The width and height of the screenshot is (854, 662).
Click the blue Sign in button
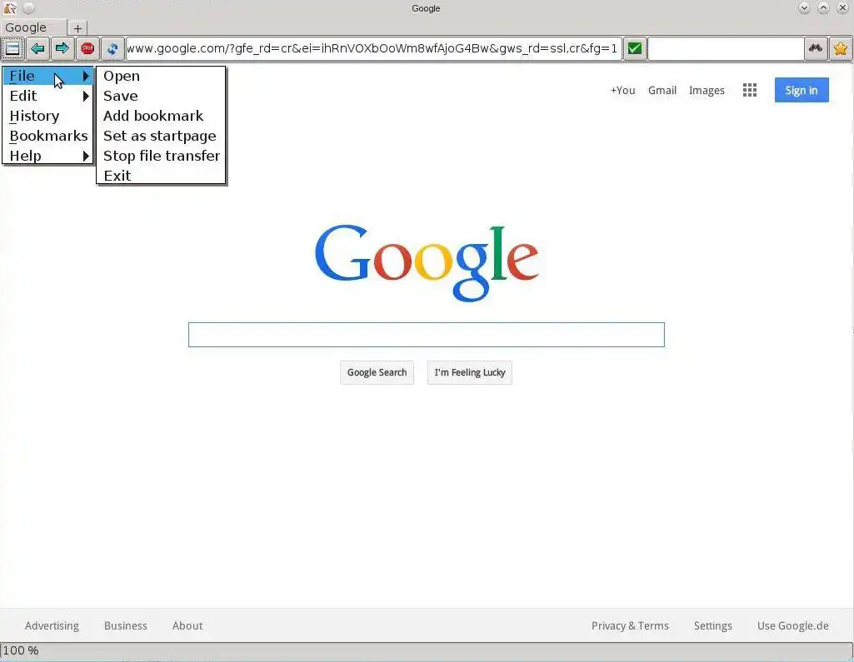(802, 91)
